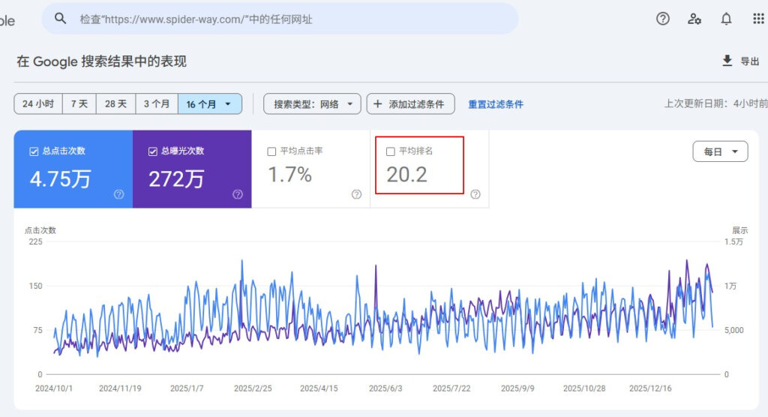Click the 添加过滤条件 button

pyautogui.click(x=410, y=104)
